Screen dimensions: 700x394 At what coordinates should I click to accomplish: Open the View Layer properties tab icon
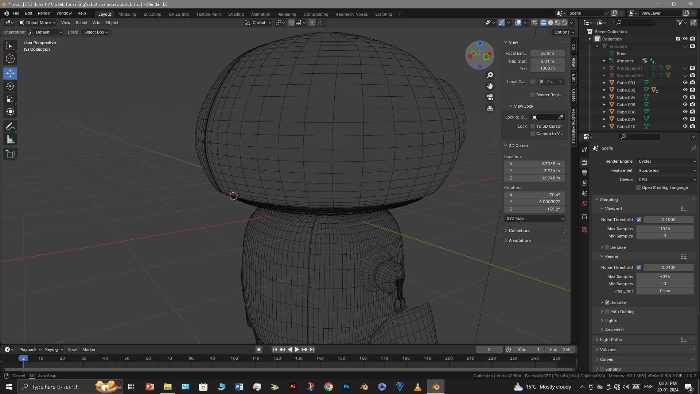point(584,183)
